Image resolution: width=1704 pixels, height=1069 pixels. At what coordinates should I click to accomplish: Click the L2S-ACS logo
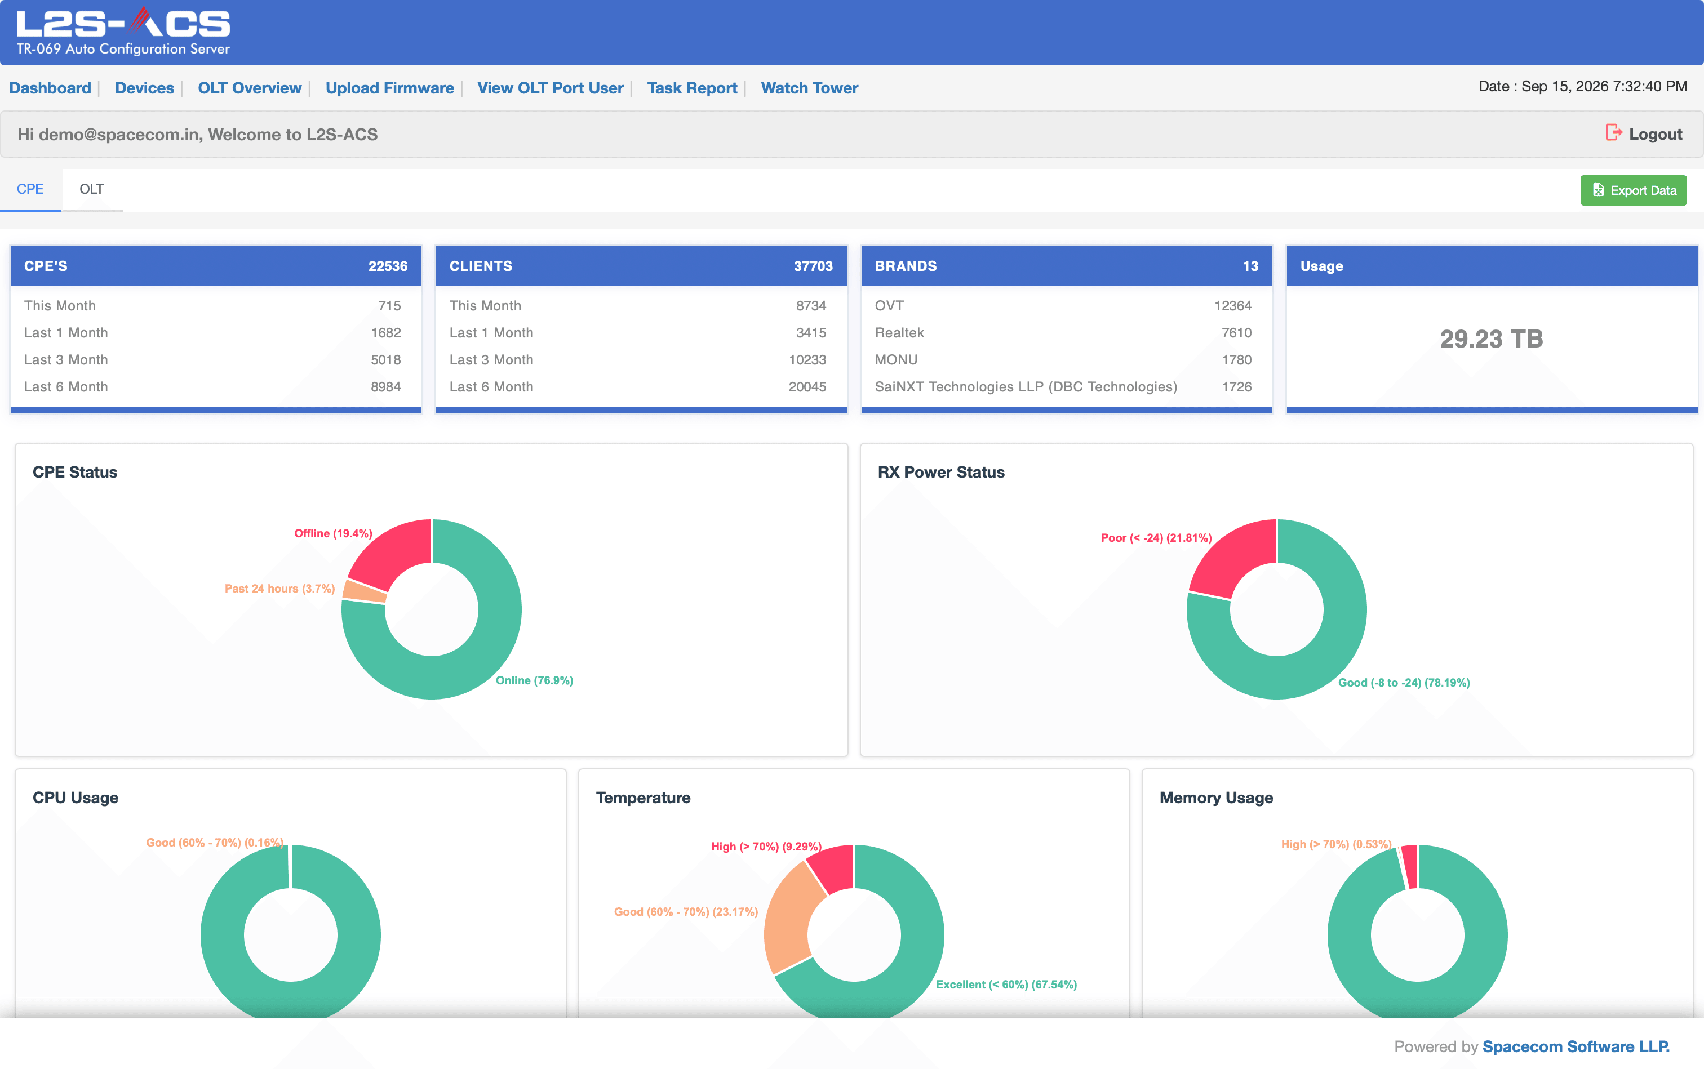[x=123, y=32]
